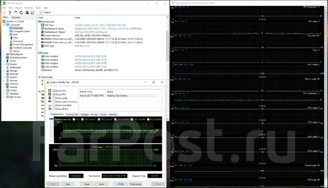Click the Network icon in tree
The height and width of the screenshot is (188, 328).
click(8, 74)
